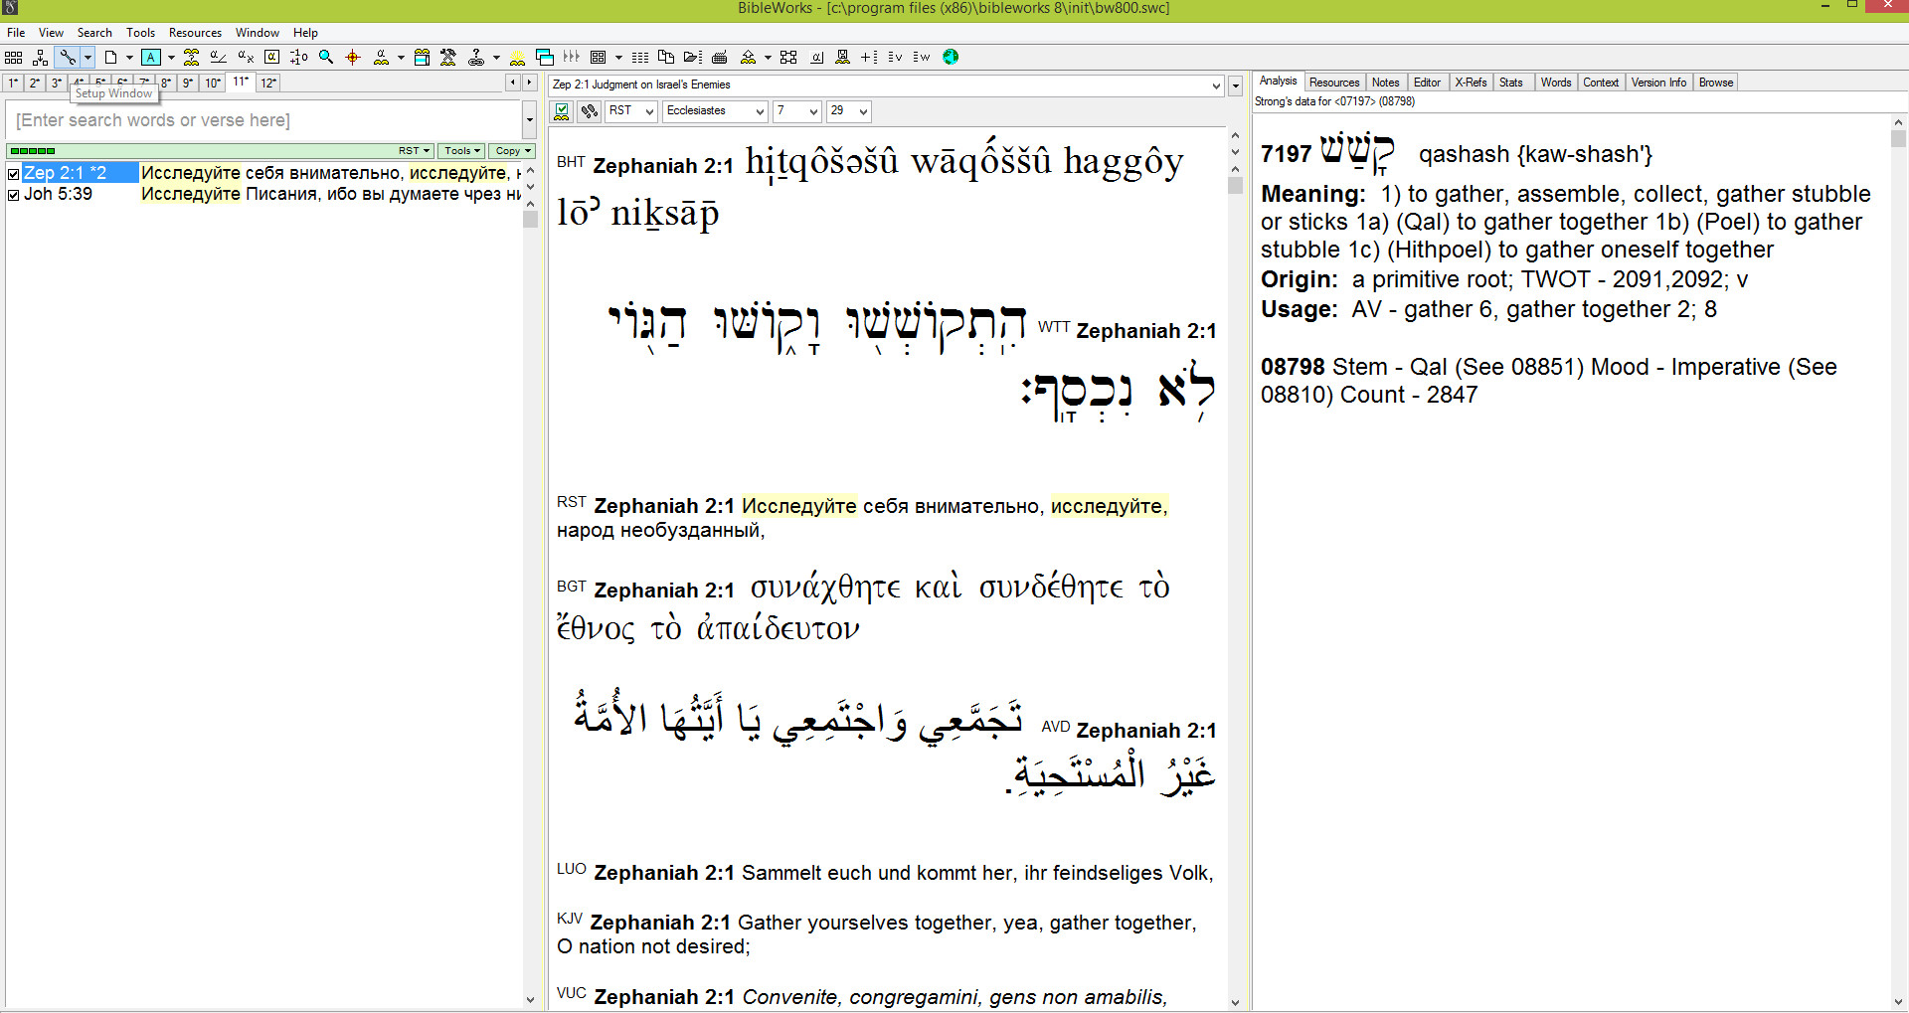Select search tab 1

tap(14, 83)
